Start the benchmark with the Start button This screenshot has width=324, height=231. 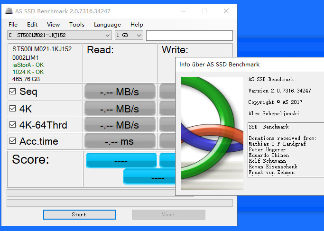(x=80, y=214)
